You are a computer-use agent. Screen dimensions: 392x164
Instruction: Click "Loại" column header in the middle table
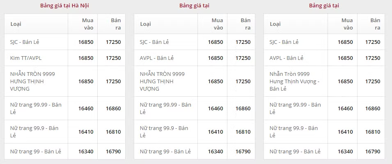(145, 24)
